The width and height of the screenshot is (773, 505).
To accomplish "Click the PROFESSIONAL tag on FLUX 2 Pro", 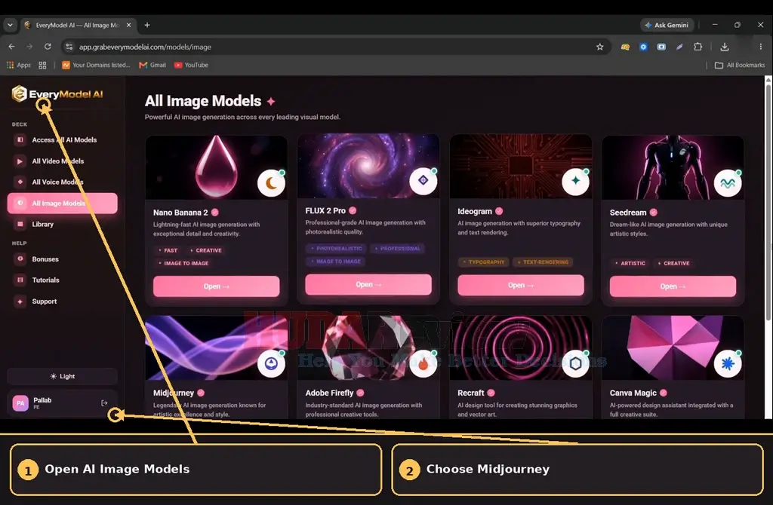I will pyautogui.click(x=397, y=249).
